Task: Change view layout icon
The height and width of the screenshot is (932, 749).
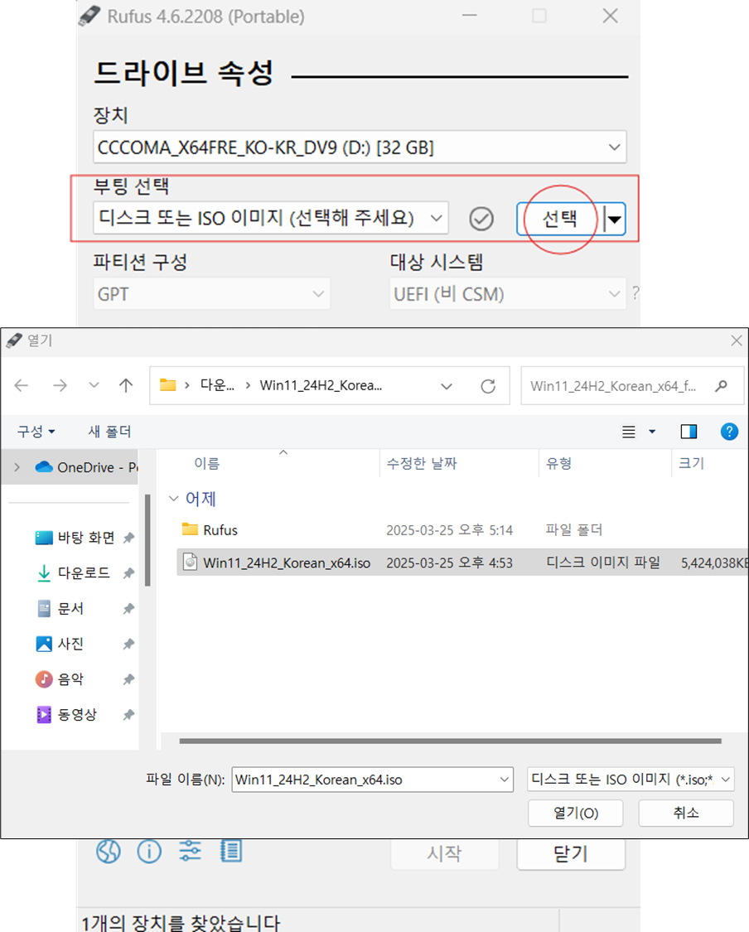Action: (628, 432)
